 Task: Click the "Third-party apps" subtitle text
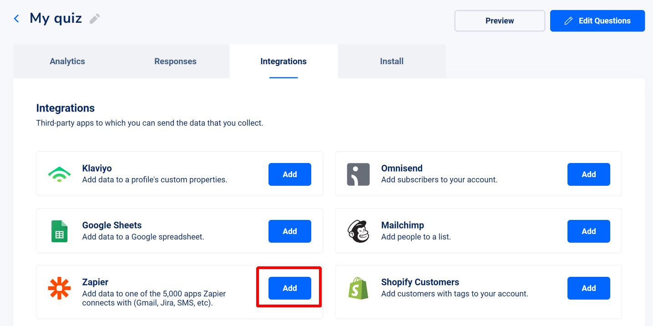pos(150,123)
